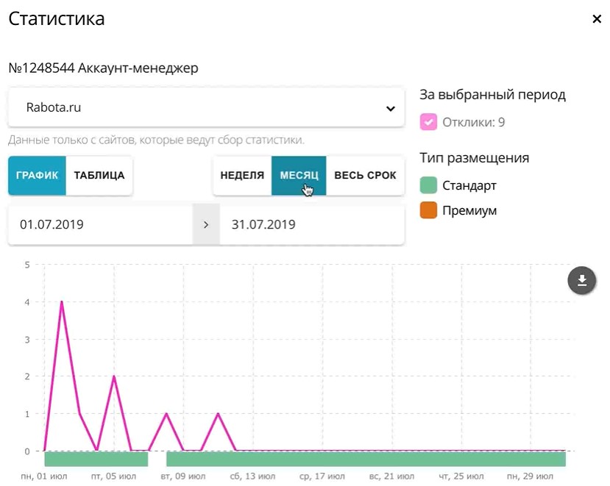Click the Отклики: 9 label
Screen dimensions: 610x486
coord(473,122)
